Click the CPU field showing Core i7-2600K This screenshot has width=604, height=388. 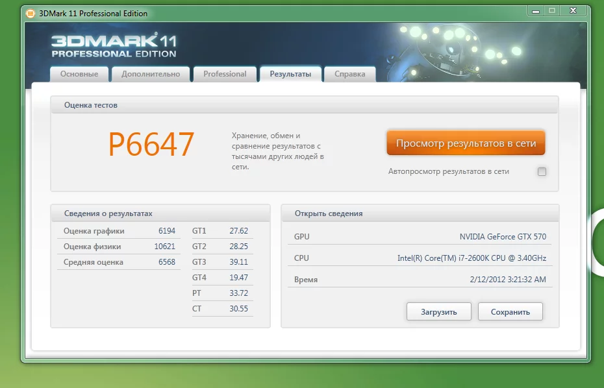point(472,258)
